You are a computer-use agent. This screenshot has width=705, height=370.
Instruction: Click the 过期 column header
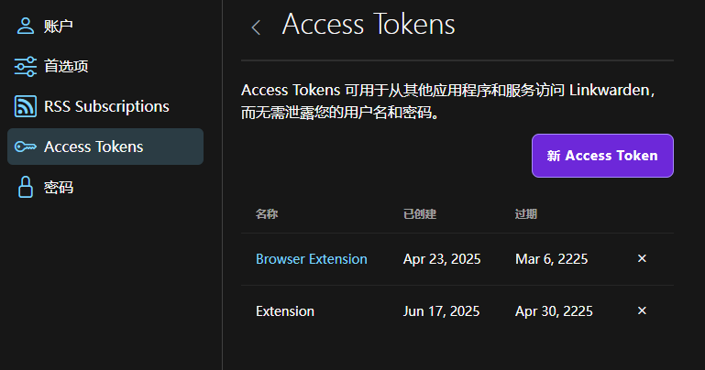point(526,214)
